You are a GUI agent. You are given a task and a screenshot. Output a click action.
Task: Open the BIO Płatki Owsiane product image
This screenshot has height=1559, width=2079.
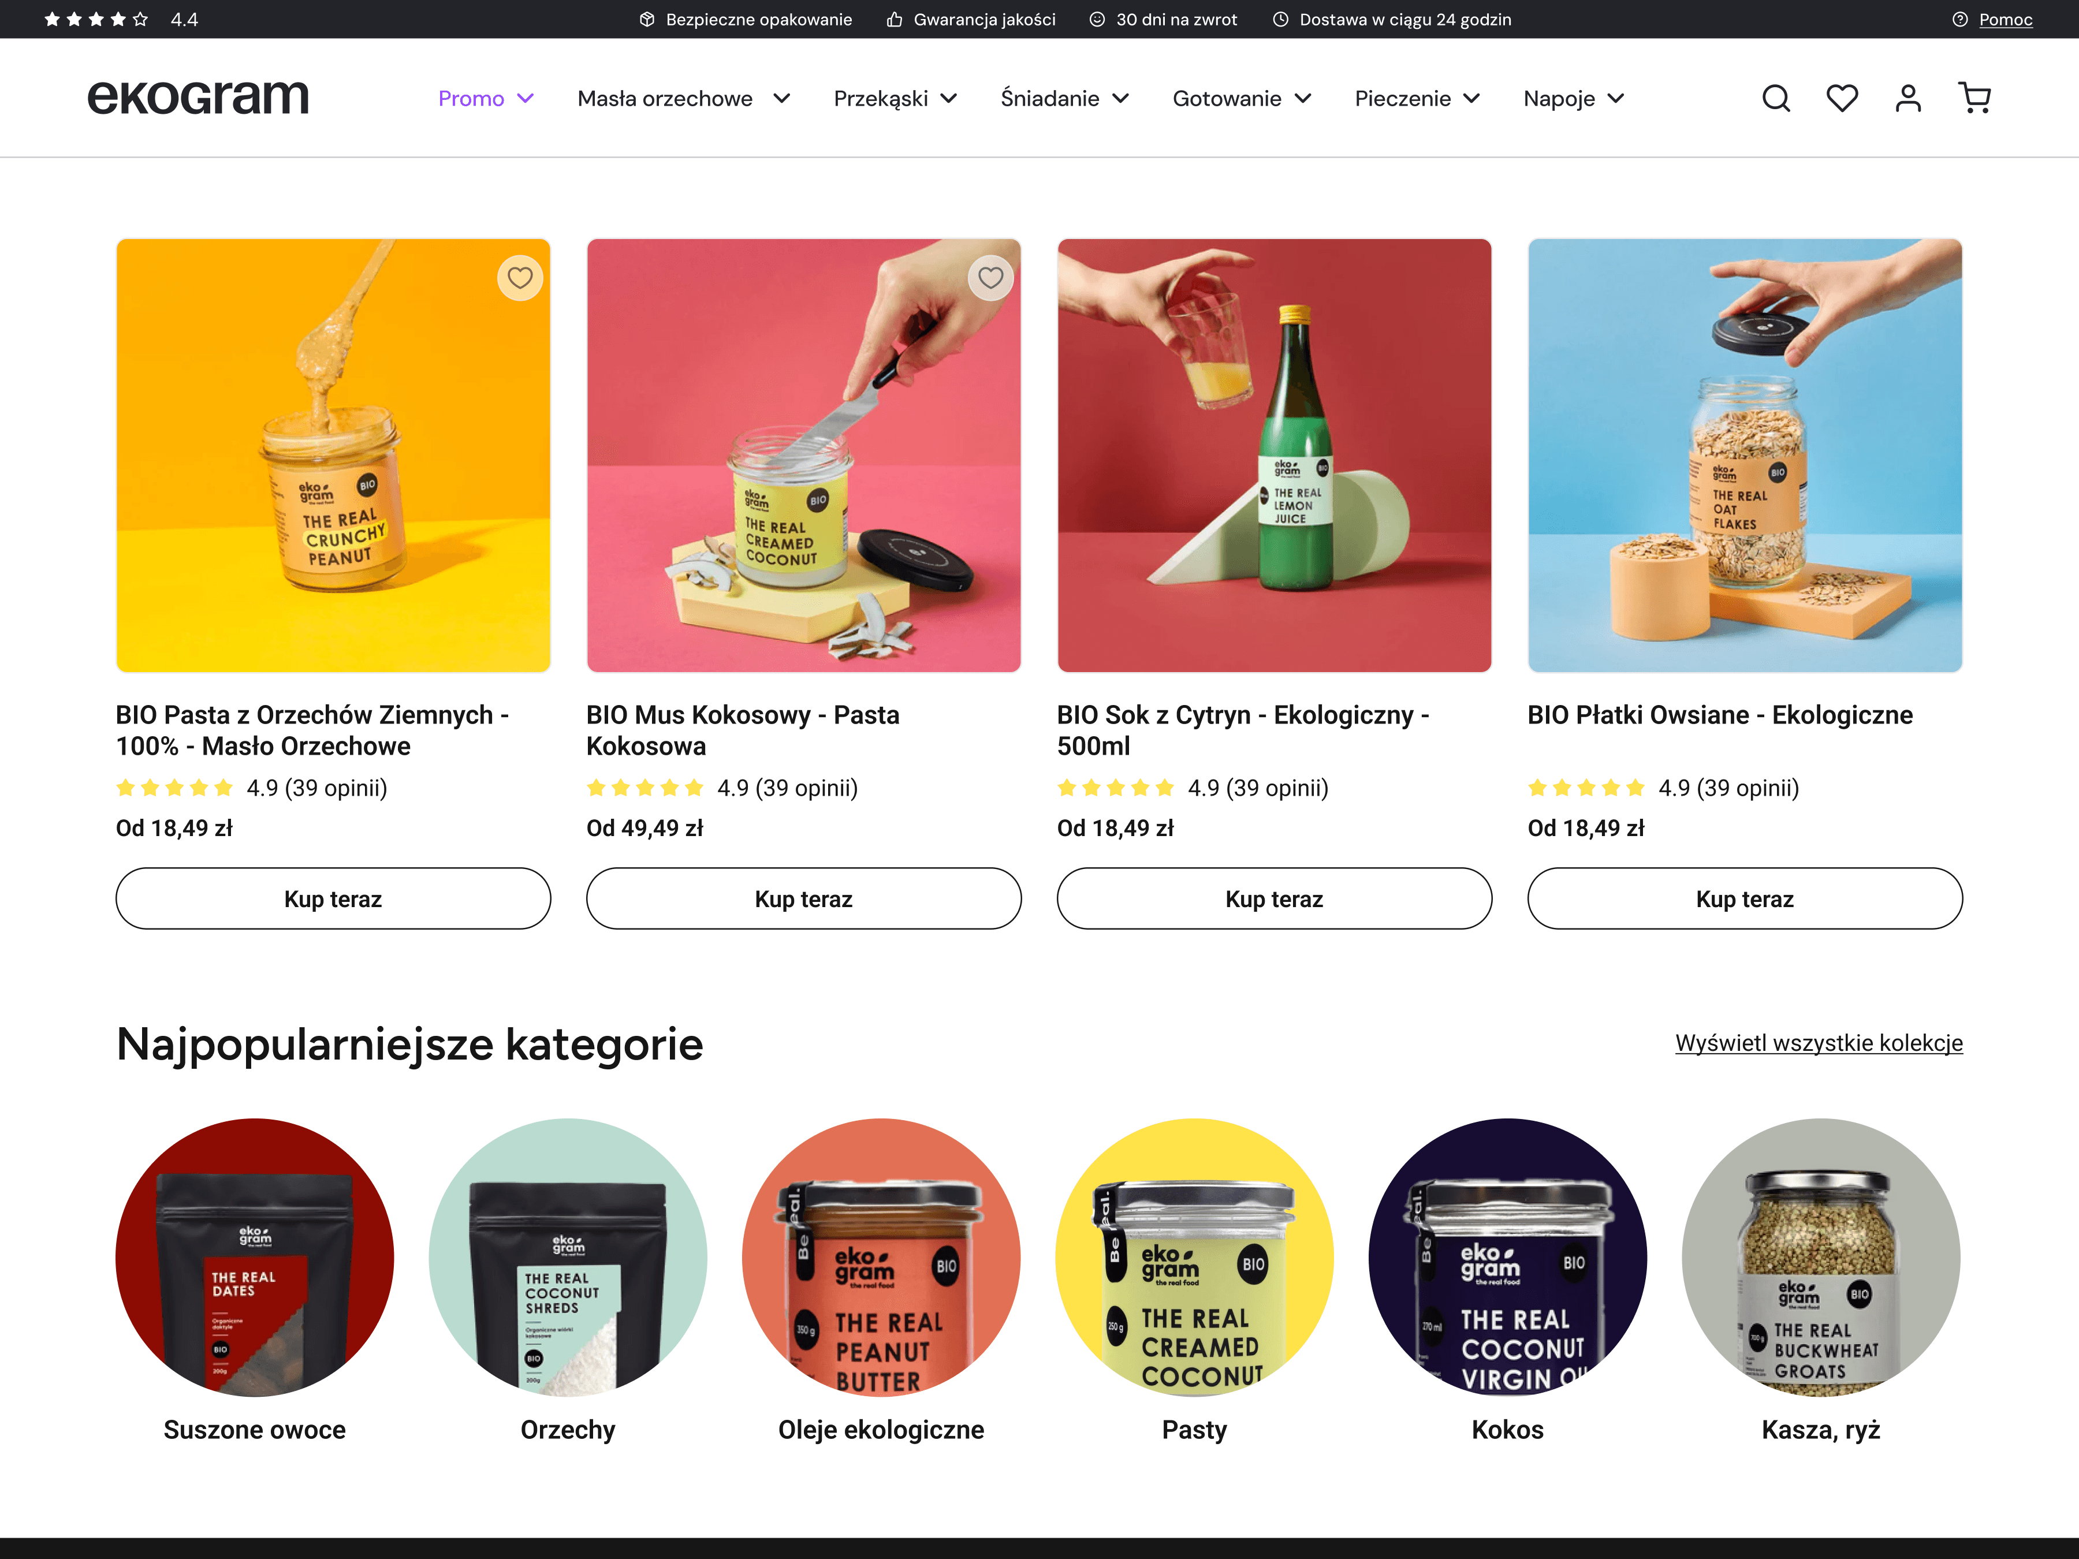point(1745,456)
